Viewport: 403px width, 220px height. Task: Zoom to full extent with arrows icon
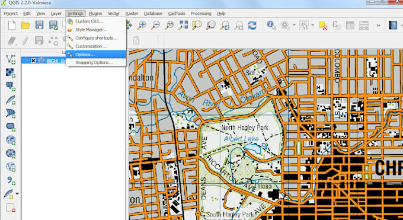[183, 25]
